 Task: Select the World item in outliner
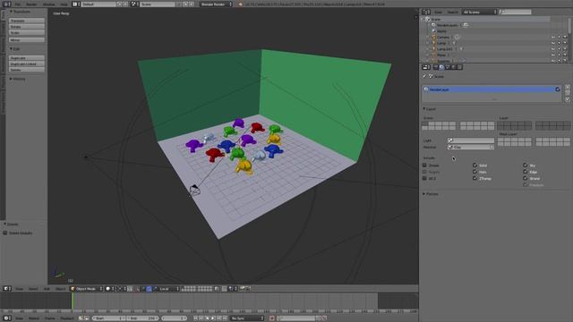[441, 31]
